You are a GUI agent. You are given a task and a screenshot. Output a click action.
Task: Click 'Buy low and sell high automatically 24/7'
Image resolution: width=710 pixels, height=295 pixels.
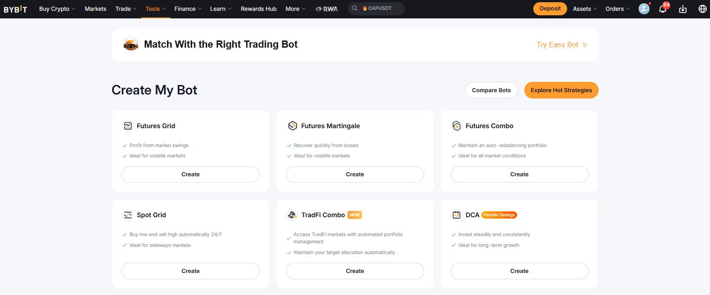pos(176,234)
